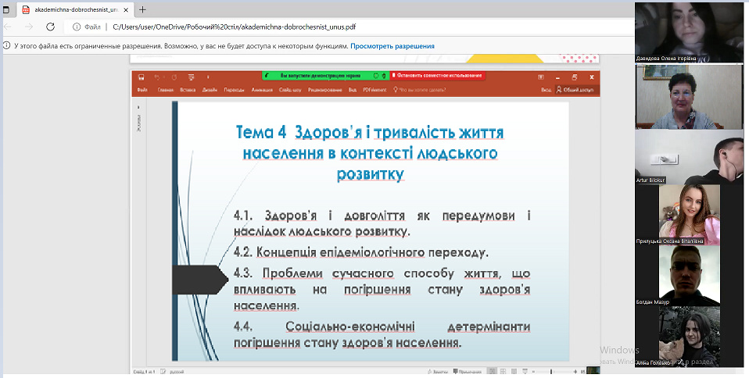Click the Вход sign-in link
Viewport: 749px width, 378px height.
point(546,90)
